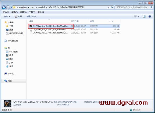Click the 图片 library icon
This screenshot has height=113, width=155.
point(7,59)
